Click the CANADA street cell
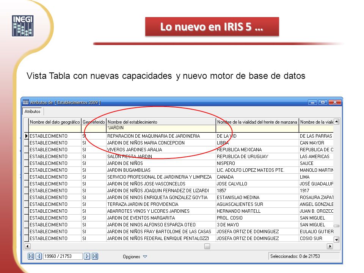The width and height of the screenshot is (364, 273). 257,177
